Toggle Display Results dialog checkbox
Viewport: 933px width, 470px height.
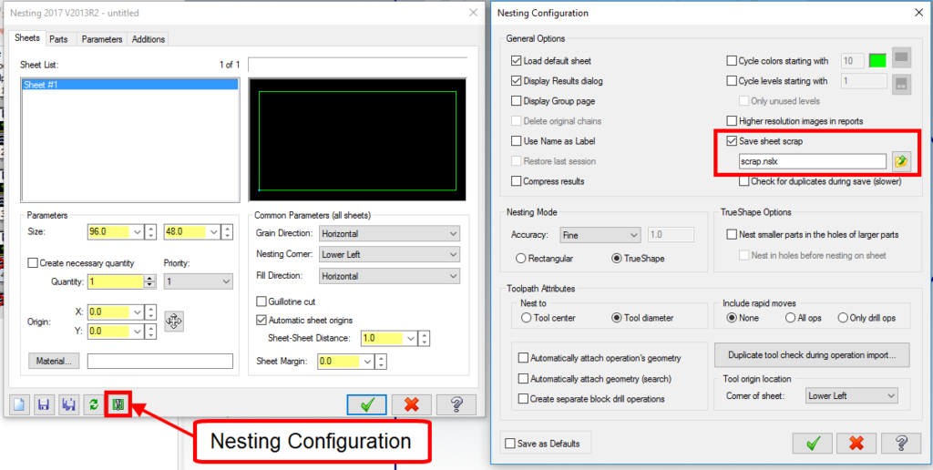(x=516, y=81)
